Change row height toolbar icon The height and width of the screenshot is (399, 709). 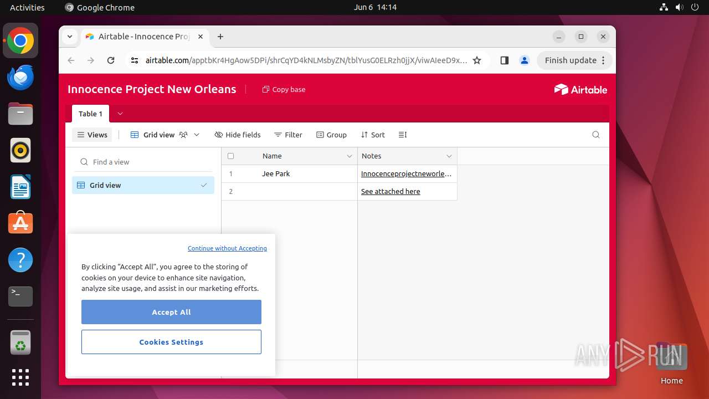[x=403, y=135]
